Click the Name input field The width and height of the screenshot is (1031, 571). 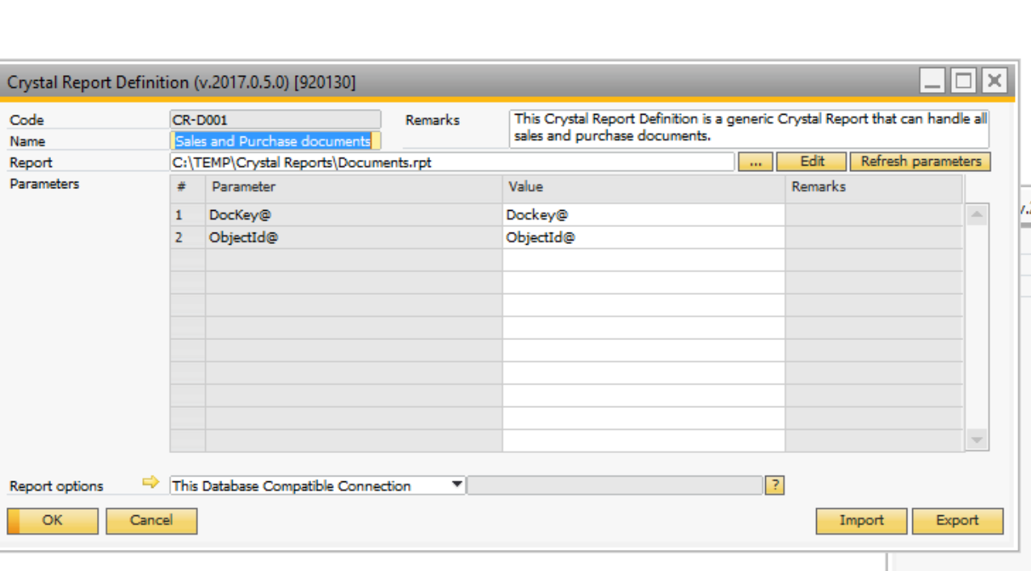276,141
